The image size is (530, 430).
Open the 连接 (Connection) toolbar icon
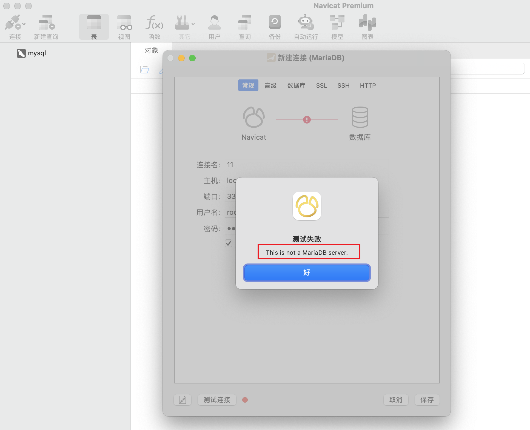coord(13,22)
